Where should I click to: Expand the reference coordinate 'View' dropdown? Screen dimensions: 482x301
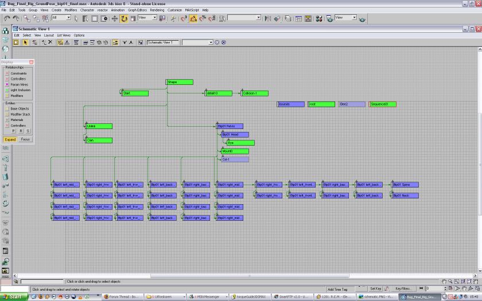pos(154,18)
